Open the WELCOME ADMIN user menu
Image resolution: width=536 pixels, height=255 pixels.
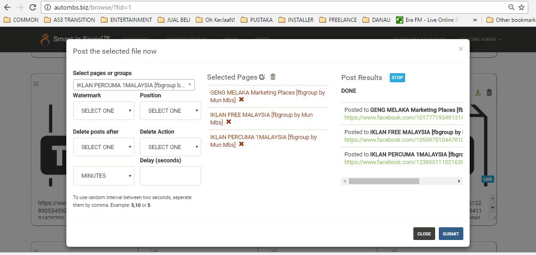click(x=480, y=40)
